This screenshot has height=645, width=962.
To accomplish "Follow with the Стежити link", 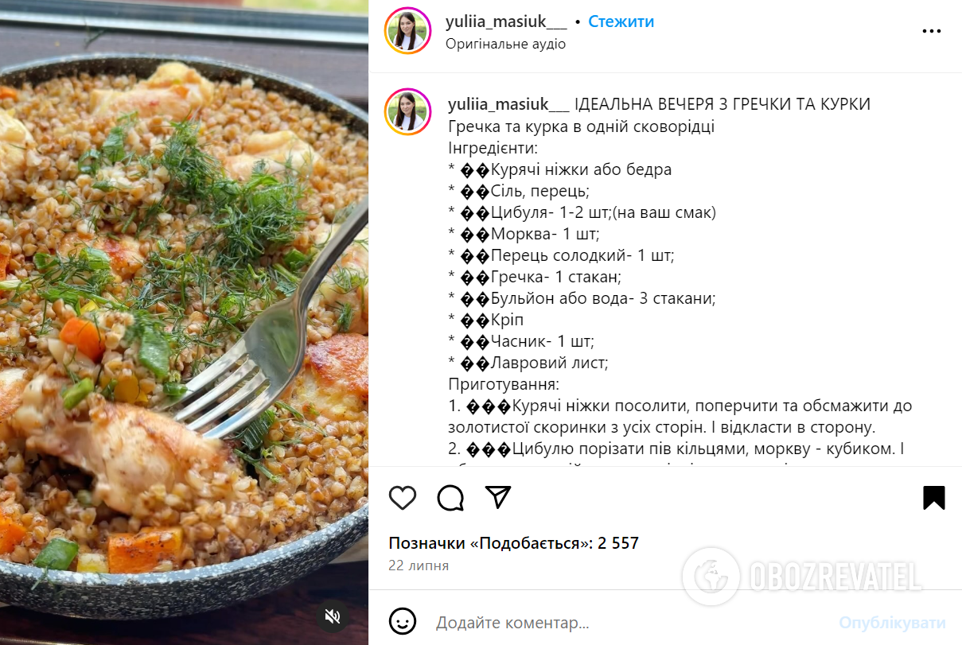I will click(x=621, y=21).
